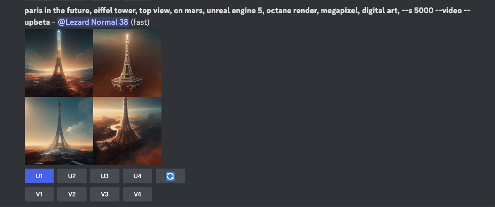
Task: Re-roll the generation with the refresh icon
Action: point(170,176)
